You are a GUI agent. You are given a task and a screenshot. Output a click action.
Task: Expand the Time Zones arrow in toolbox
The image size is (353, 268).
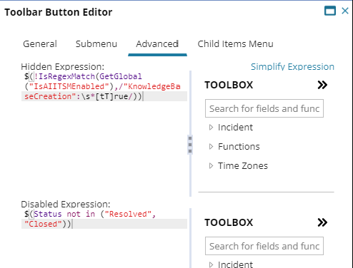point(211,166)
